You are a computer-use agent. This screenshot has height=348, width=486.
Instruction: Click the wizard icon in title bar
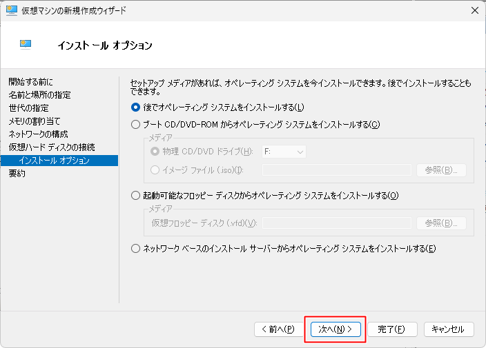pos(11,10)
